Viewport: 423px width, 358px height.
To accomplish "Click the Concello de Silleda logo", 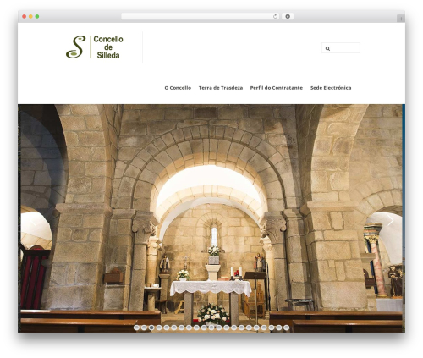I will 95,47.
